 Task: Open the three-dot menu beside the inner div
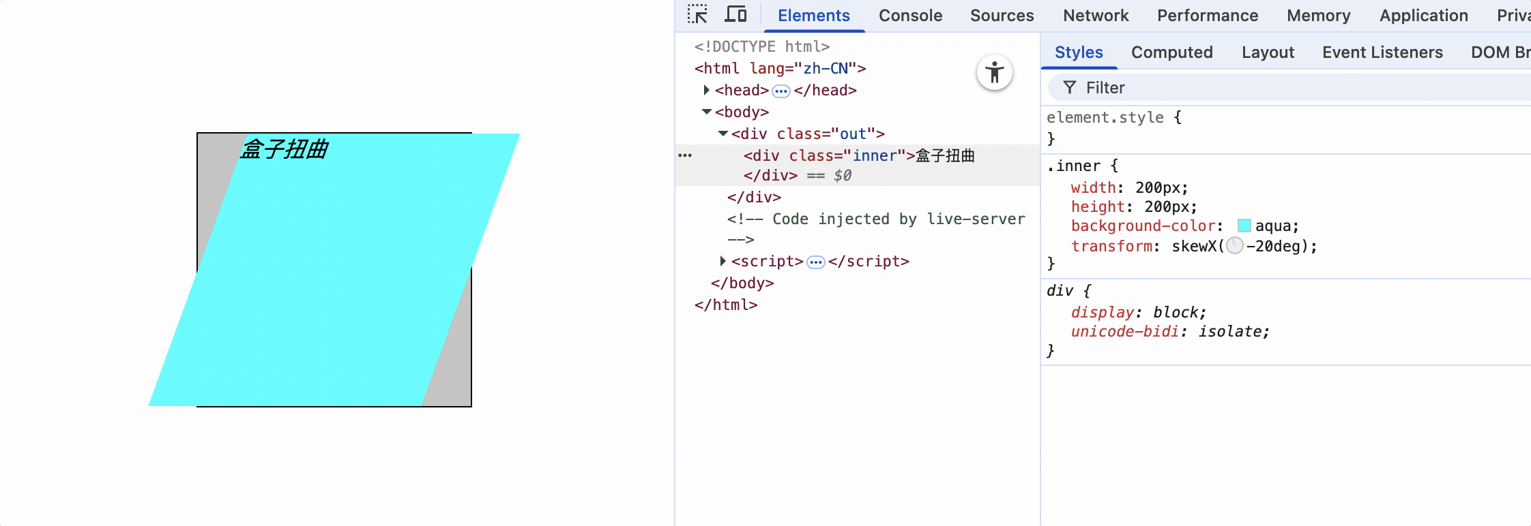[x=685, y=155]
